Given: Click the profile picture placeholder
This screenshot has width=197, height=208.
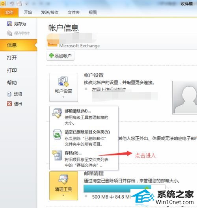Looking at the screenshot, I should (185, 98).
